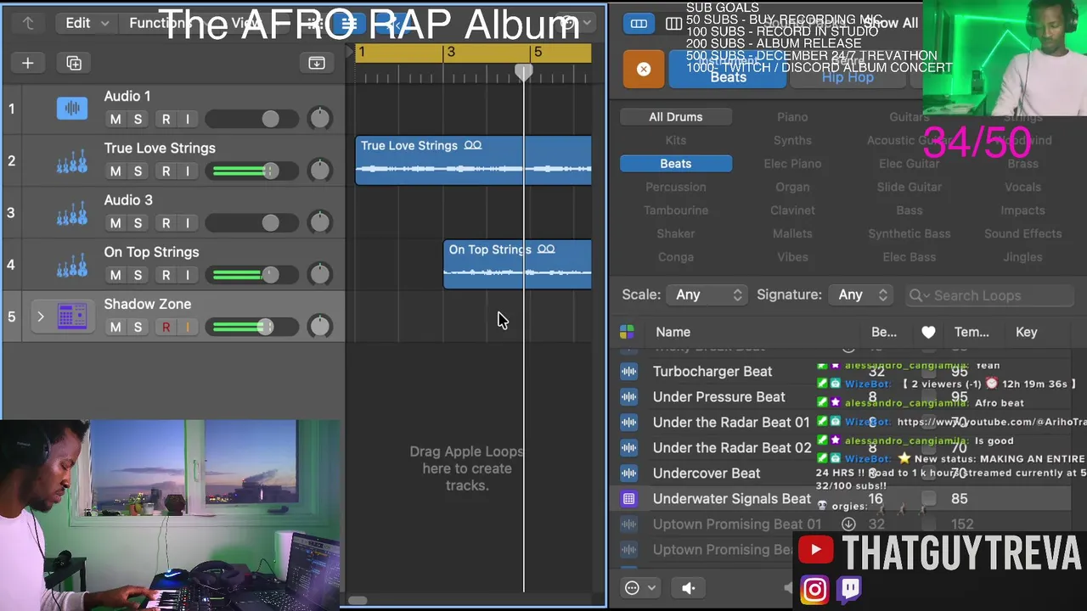
Task: Click the catch/import download icon above tracks
Action: (x=317, y=63)
